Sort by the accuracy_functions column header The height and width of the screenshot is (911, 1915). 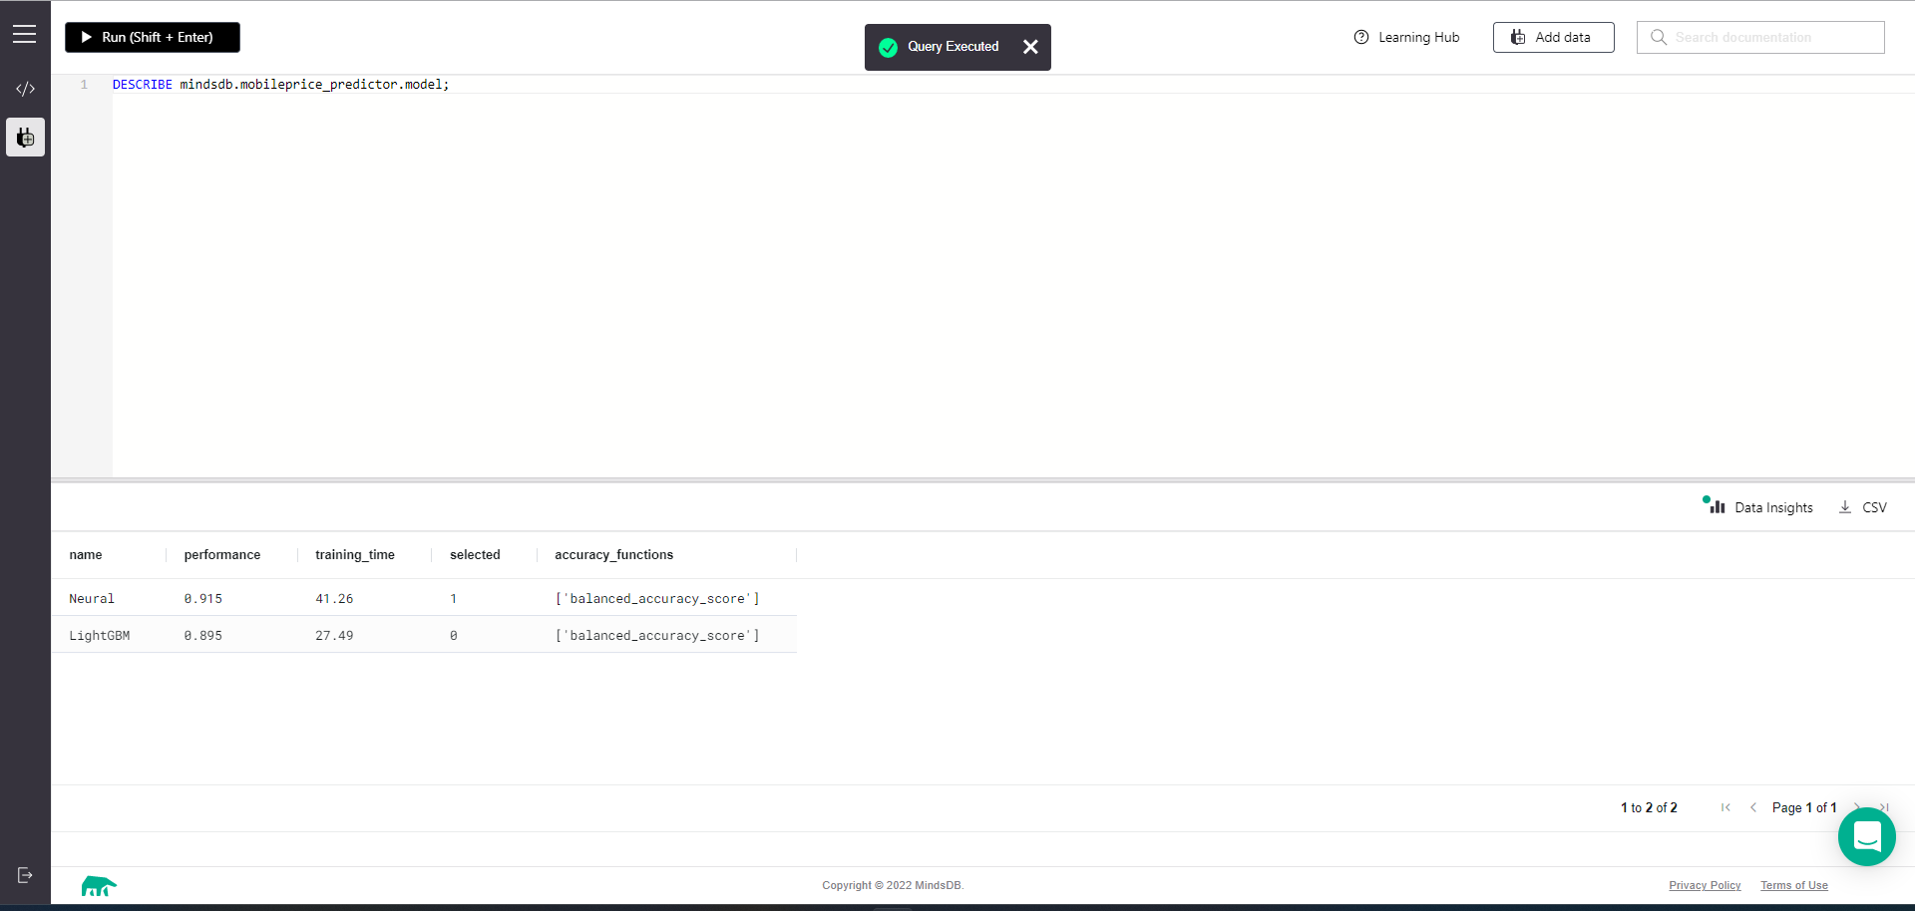tap(614, 555)
